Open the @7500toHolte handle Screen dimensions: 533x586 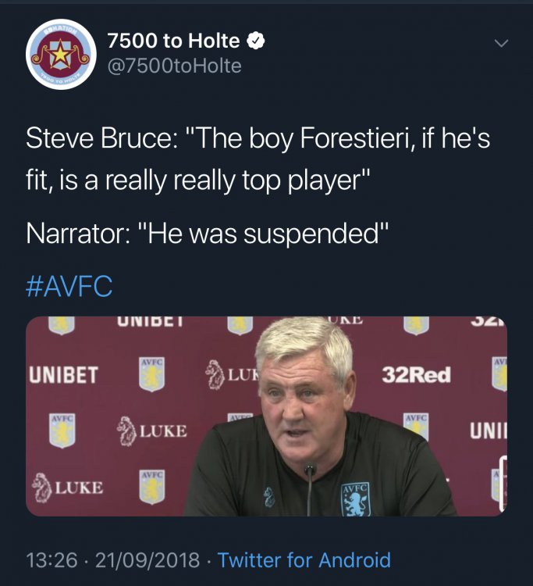tap(175, 66)
